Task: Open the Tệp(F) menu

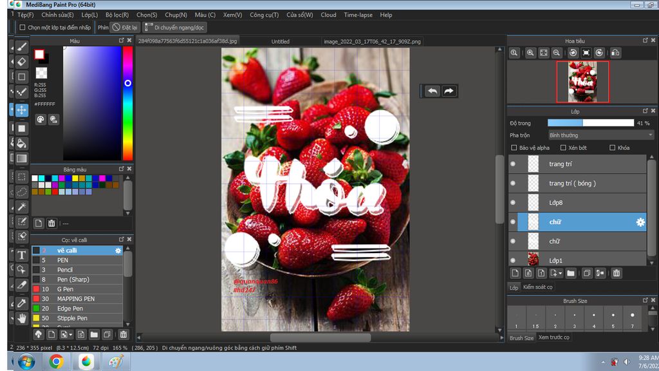Action: 26,15
